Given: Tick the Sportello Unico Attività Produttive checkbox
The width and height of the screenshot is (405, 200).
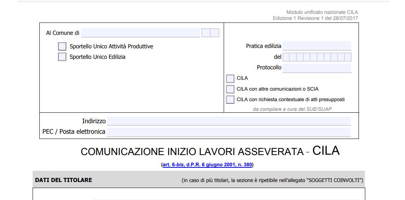Looking at the screenshot, I should coord(62,46).
